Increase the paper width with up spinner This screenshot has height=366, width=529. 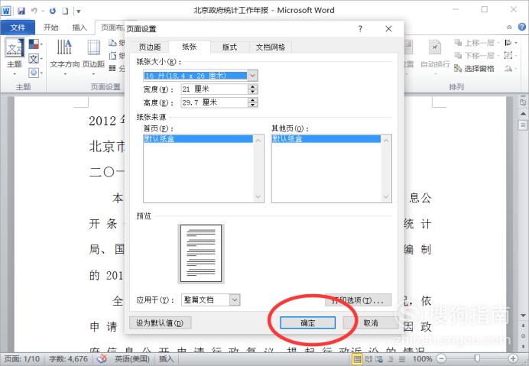[253, 86]
